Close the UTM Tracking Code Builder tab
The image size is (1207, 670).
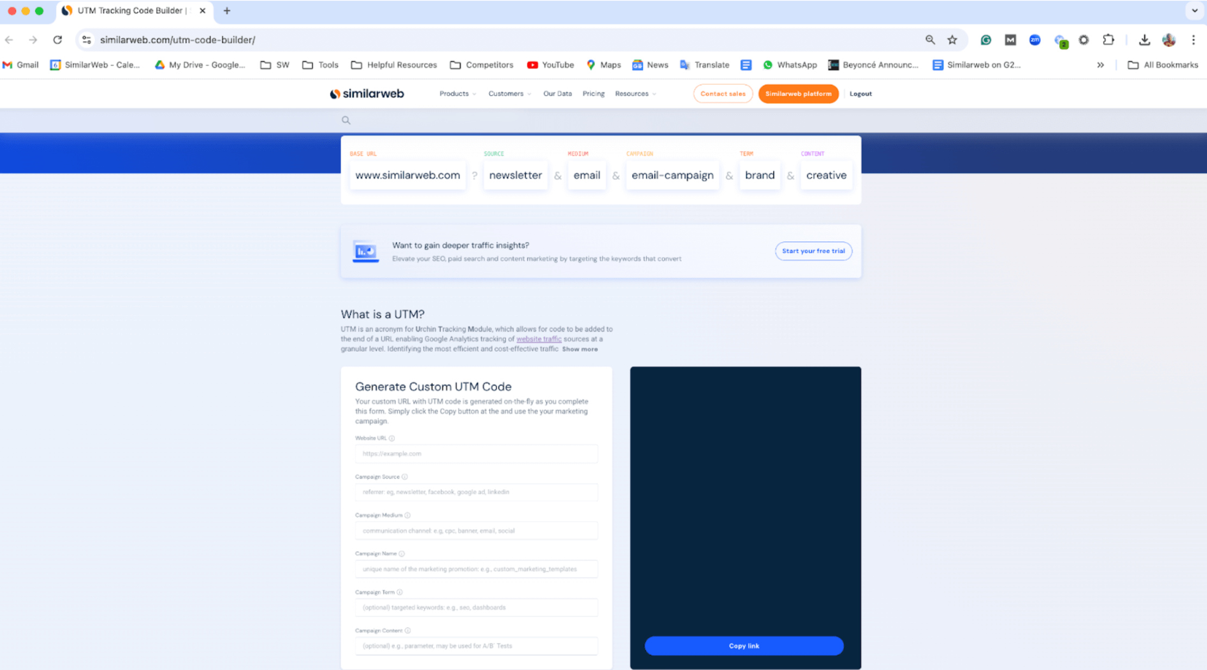pyautogui.click(x=202, y=11)
